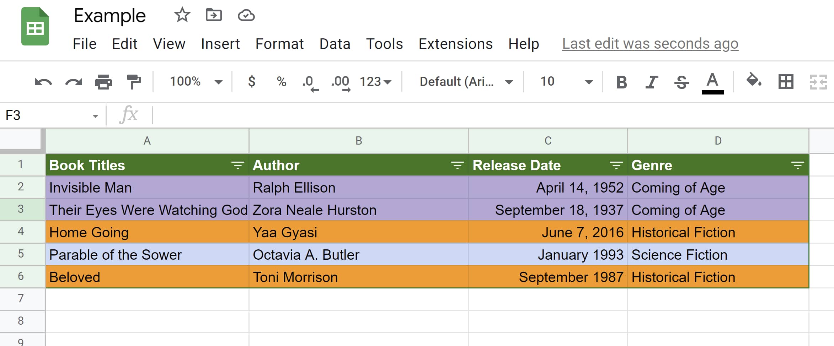Toggle italic text formatting
The width and height of the screenshot is (834, 346).
tap(651, 82)
